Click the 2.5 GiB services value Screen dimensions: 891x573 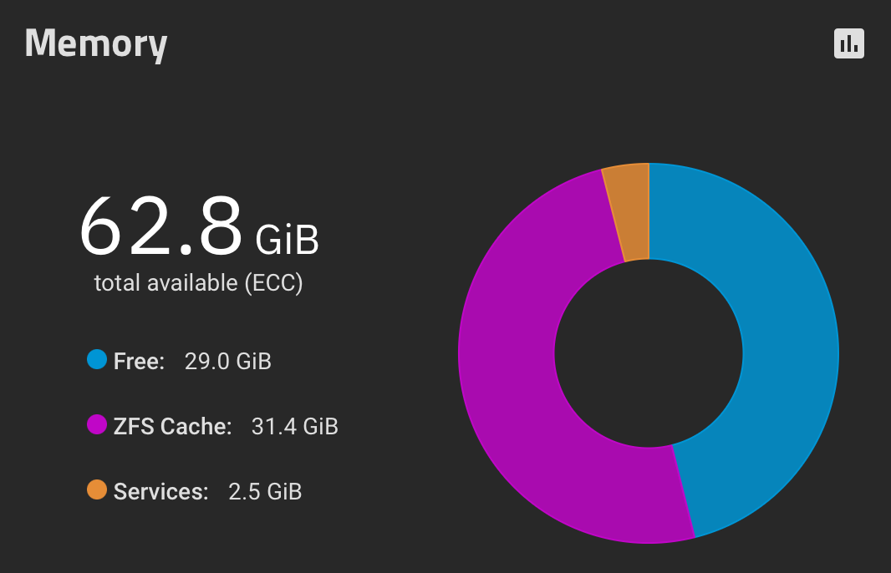coord(265,492)
